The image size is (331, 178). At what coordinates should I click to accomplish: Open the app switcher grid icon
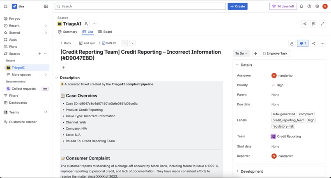click(x=6, y=6)
